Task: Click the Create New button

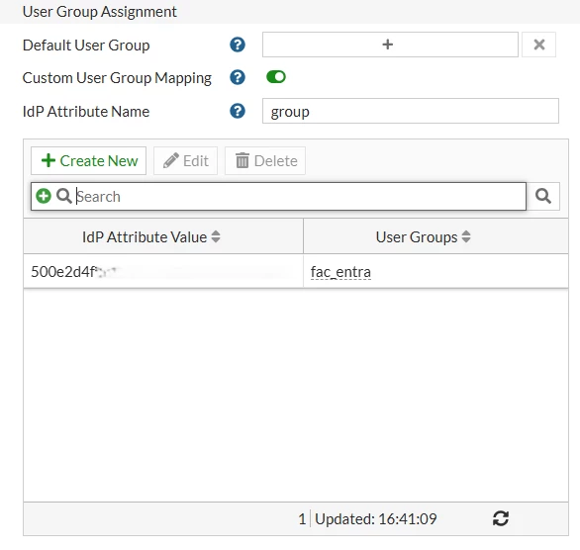Action: coord(89,161)
